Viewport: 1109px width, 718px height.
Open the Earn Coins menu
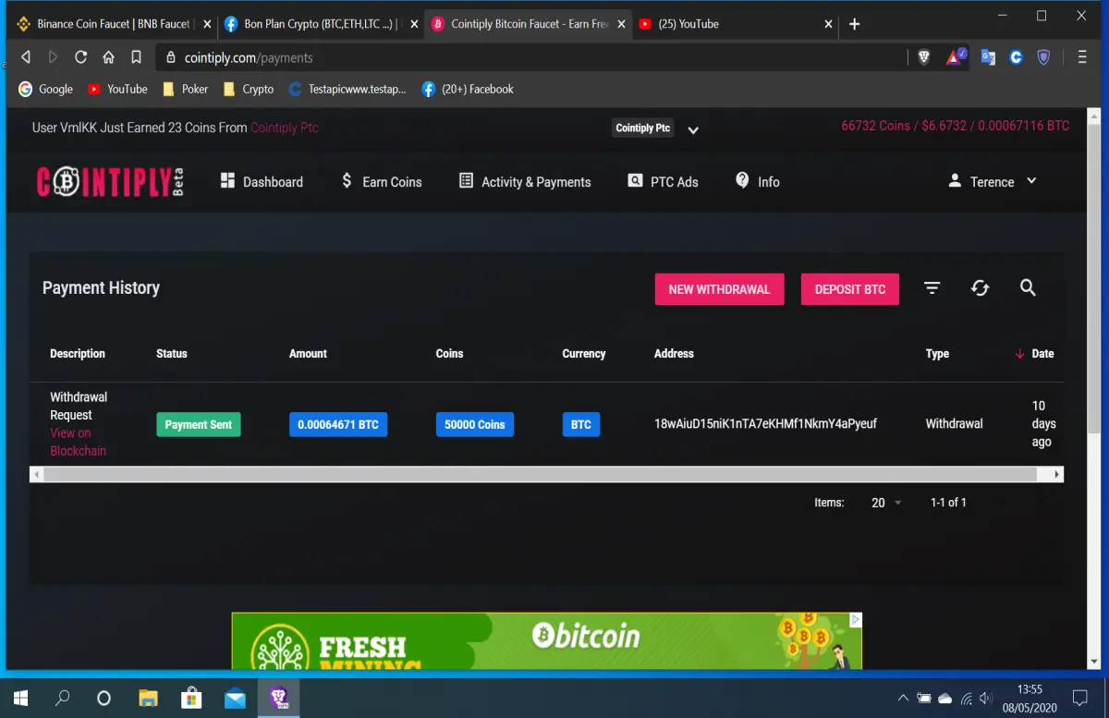(381, 182)
